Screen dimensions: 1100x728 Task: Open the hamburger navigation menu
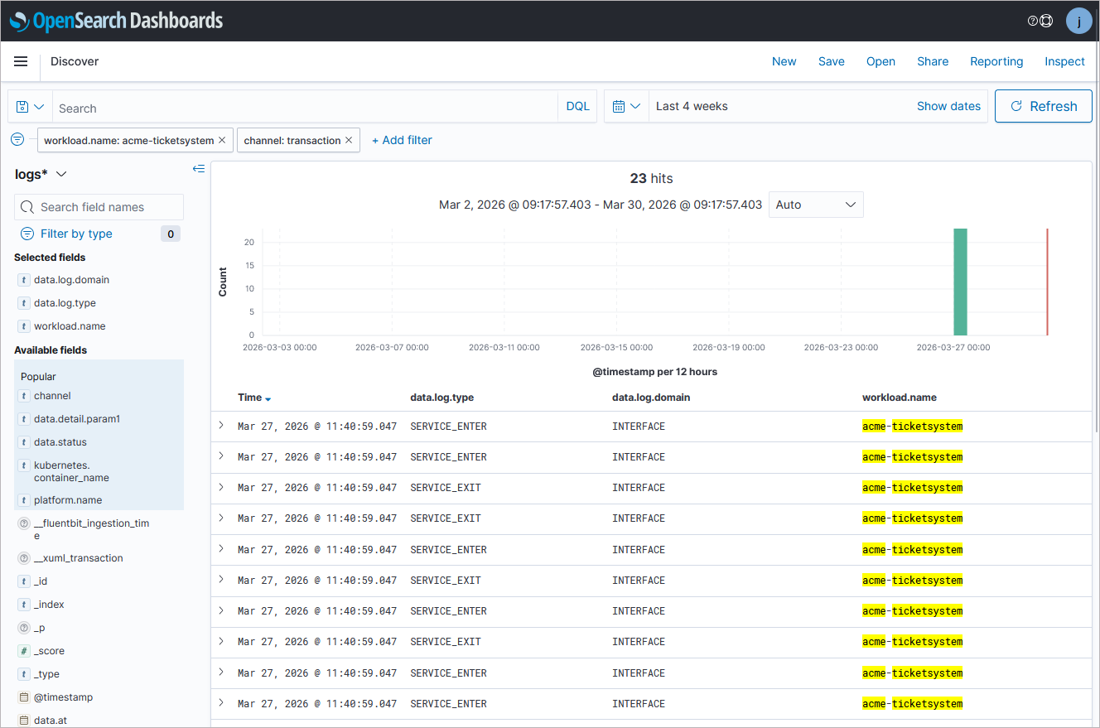click(21, 61)
